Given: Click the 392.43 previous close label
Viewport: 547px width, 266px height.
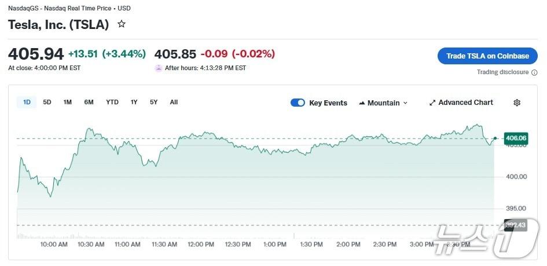Looking at the screenshot, I should 515,225.
